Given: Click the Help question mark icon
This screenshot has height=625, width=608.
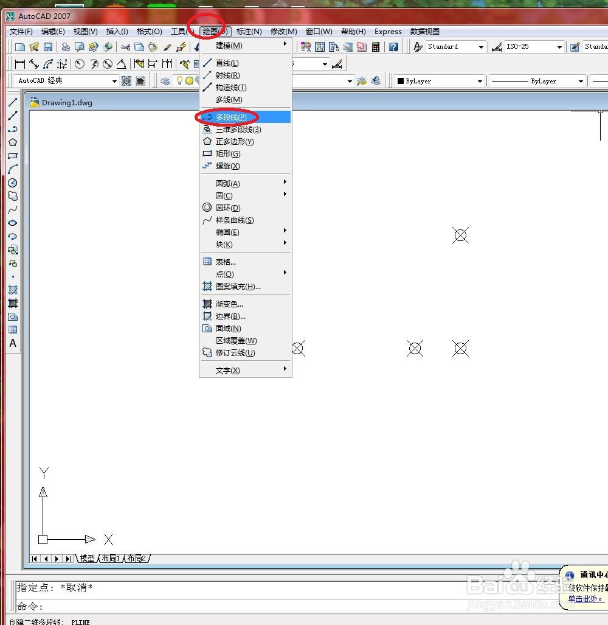Looking at the screenshot, I should click(393, 47).
